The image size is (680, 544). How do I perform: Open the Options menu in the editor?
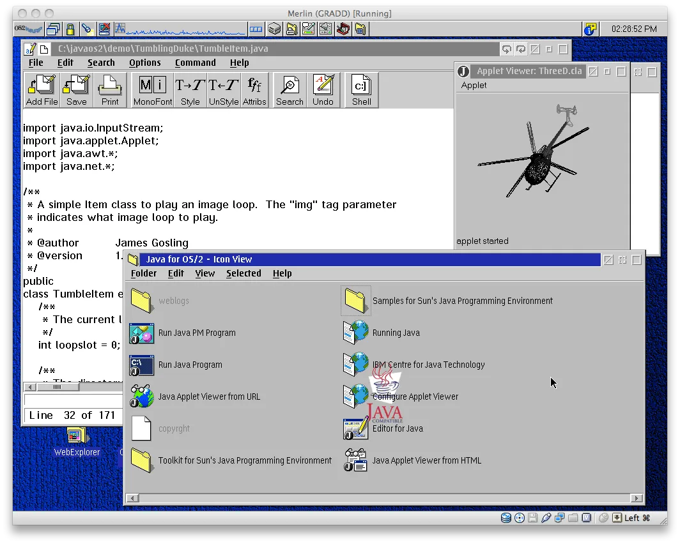point(145,63)
